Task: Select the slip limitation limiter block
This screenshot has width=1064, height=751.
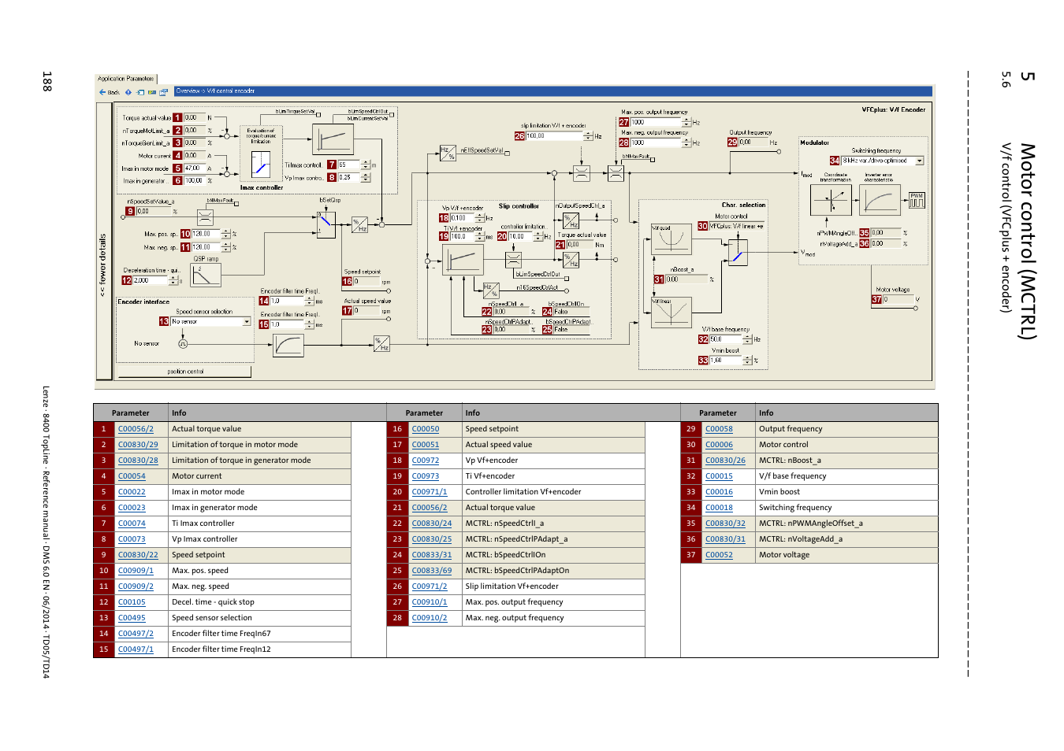Action: [582, 173]
